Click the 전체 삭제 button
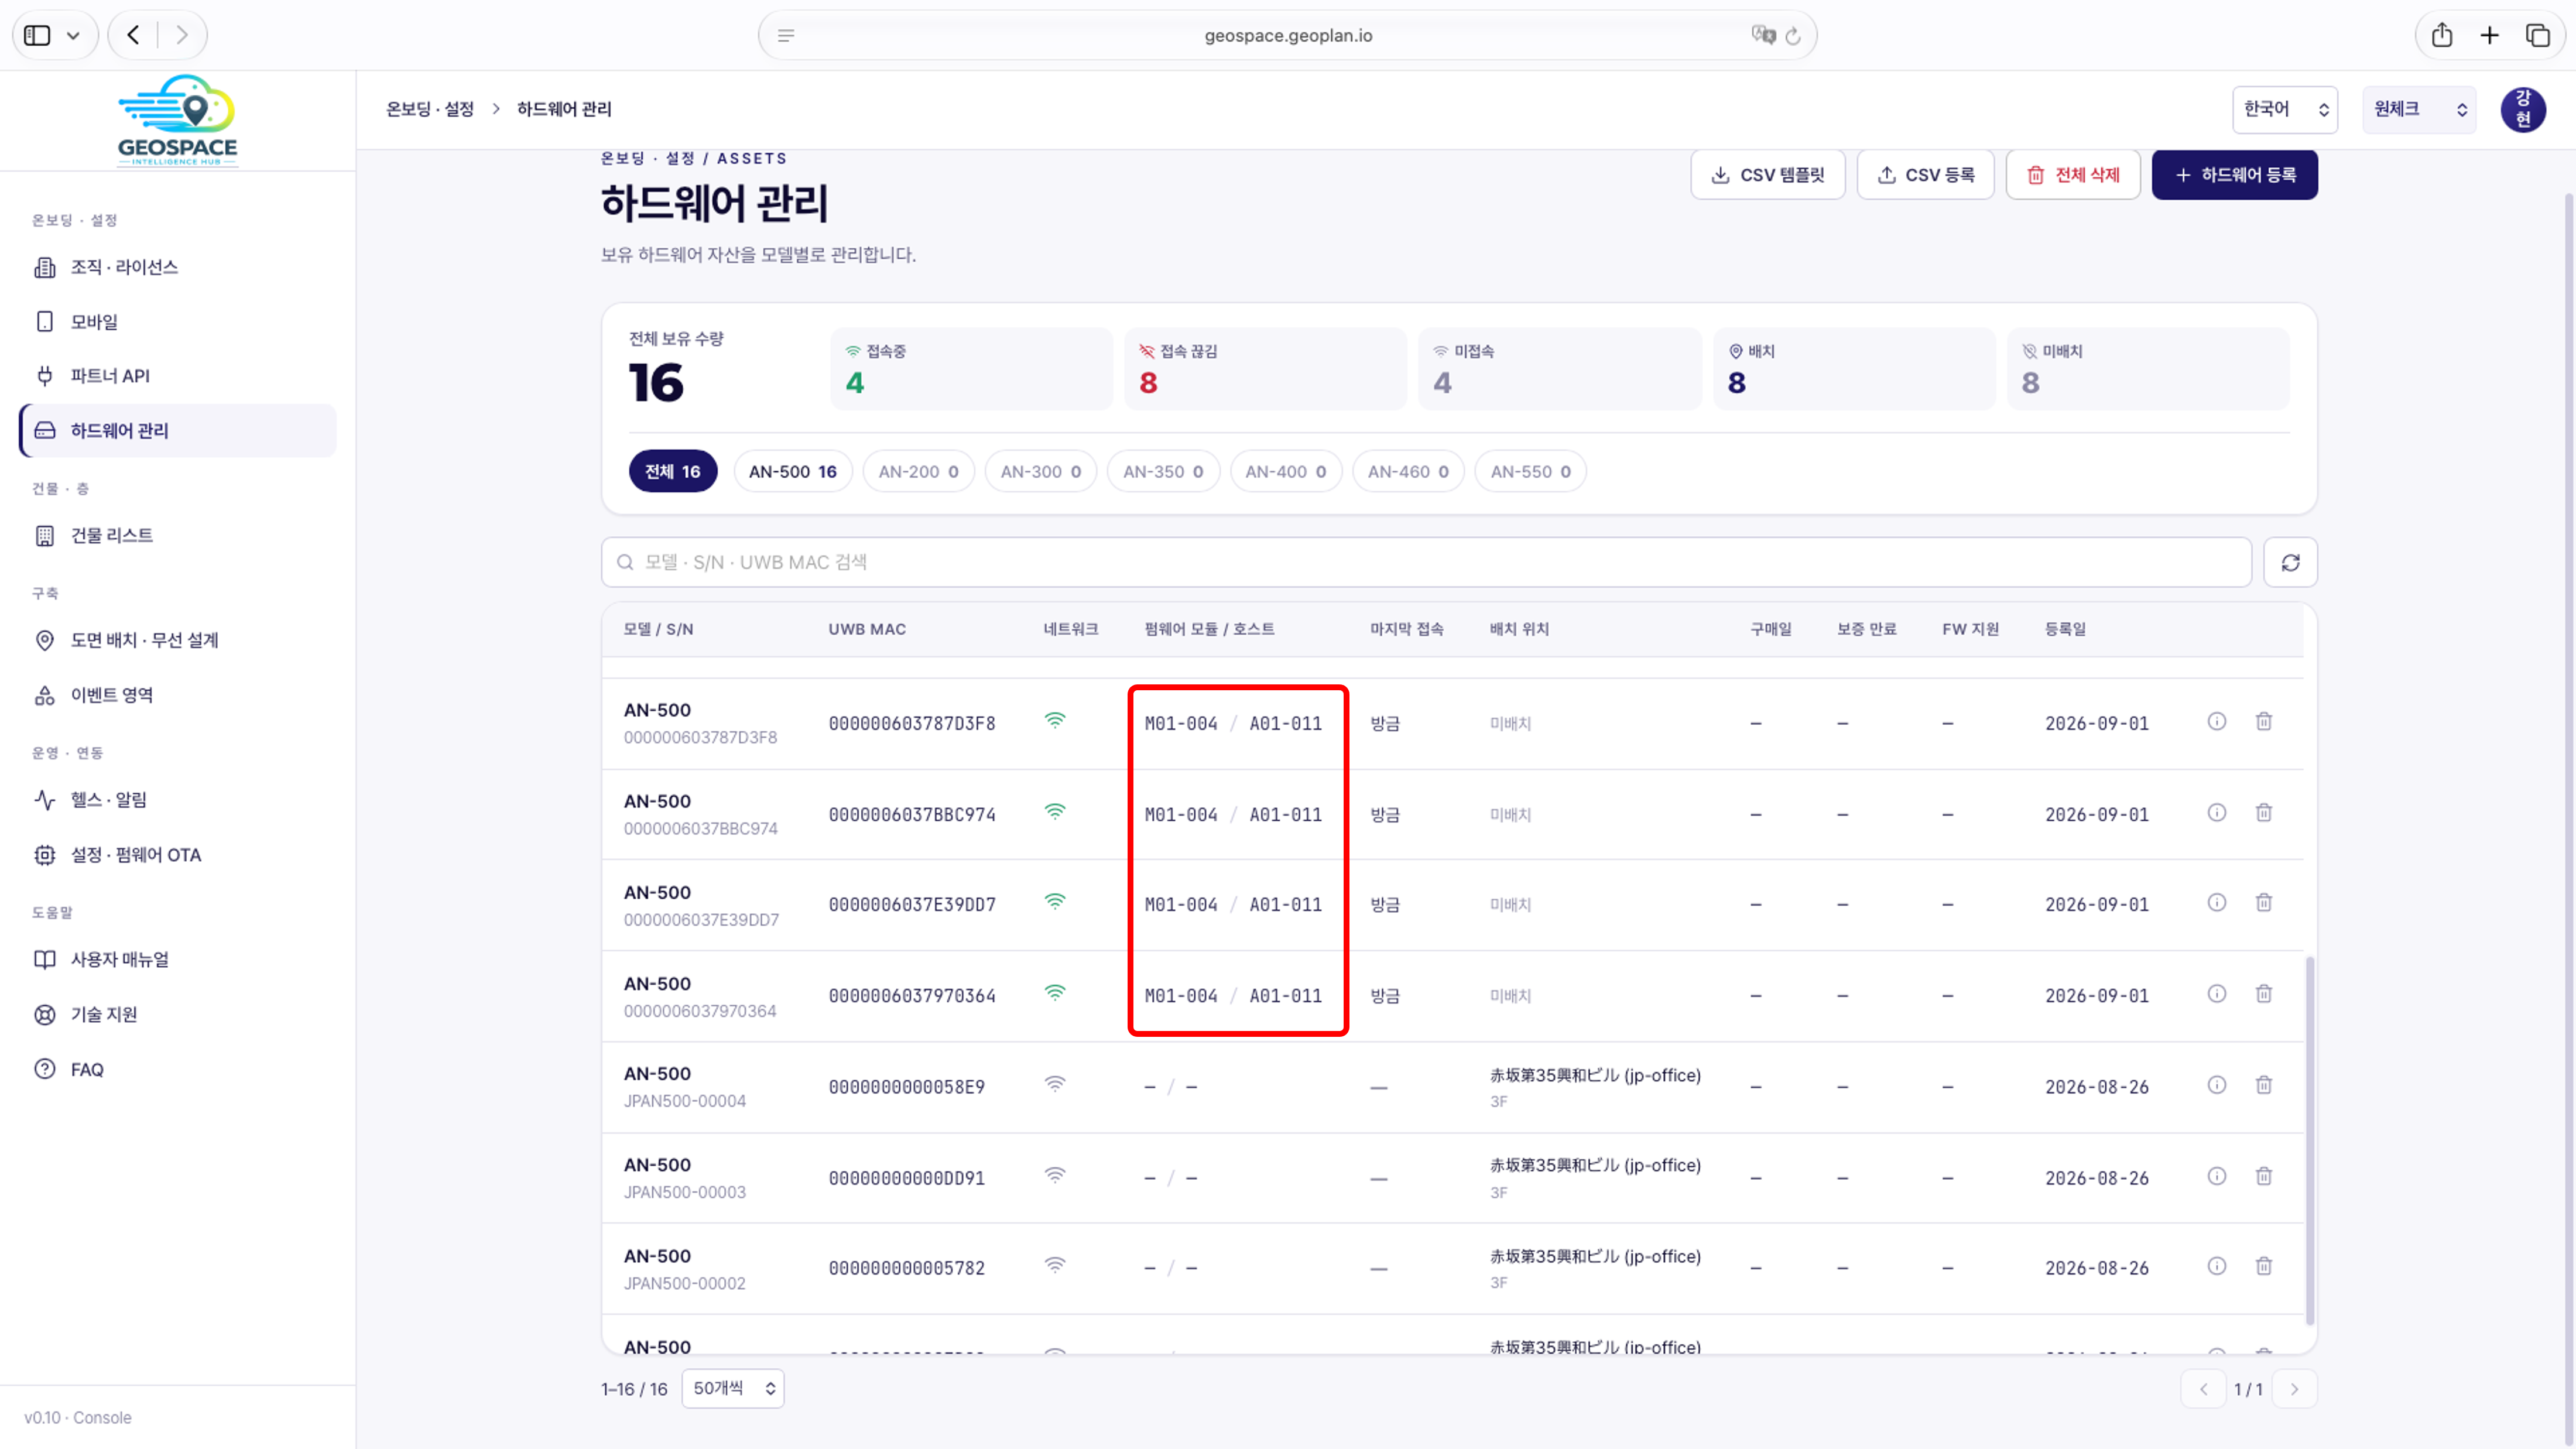The width and height of the screenshot is (2576, 1449). pyautogui.click(x=2073, y=175)
